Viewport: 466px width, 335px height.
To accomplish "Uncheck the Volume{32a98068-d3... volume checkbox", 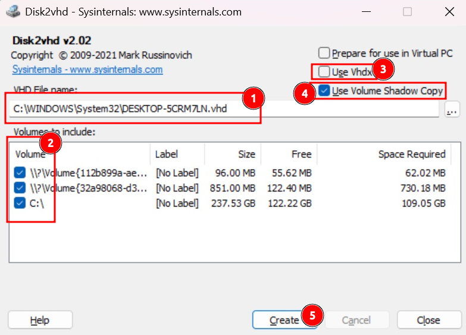I will 20,187.
